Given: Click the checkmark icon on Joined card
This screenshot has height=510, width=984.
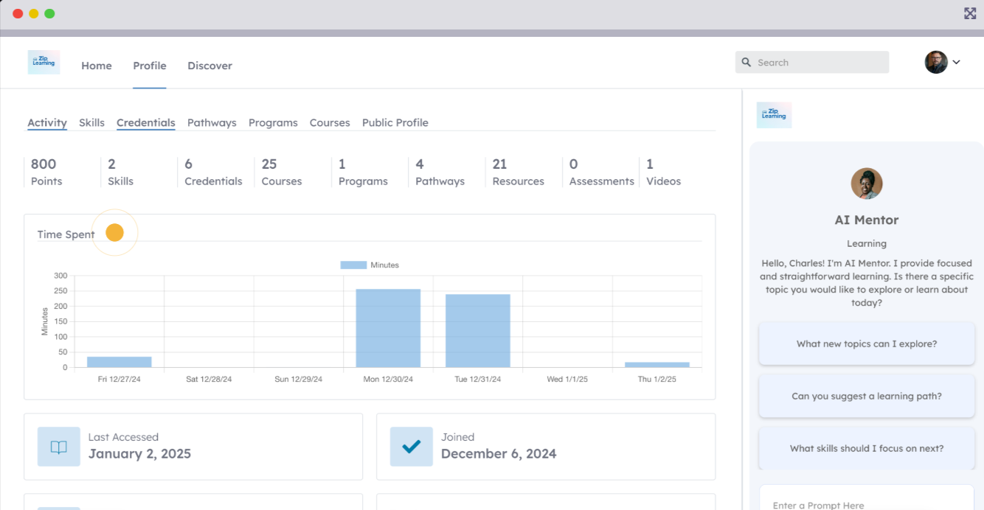Looking at the screenshot, I should 411,446.
